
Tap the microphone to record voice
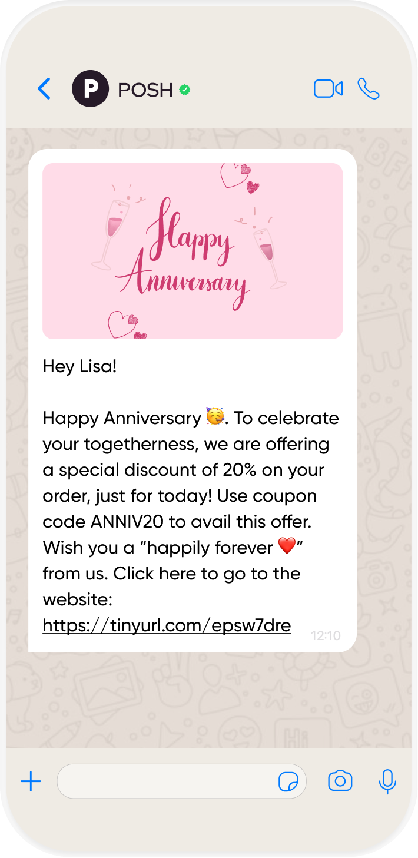[387, 781]
